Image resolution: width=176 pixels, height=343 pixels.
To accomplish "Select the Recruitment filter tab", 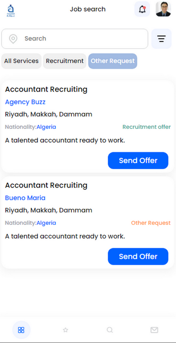I will [65, 61].
